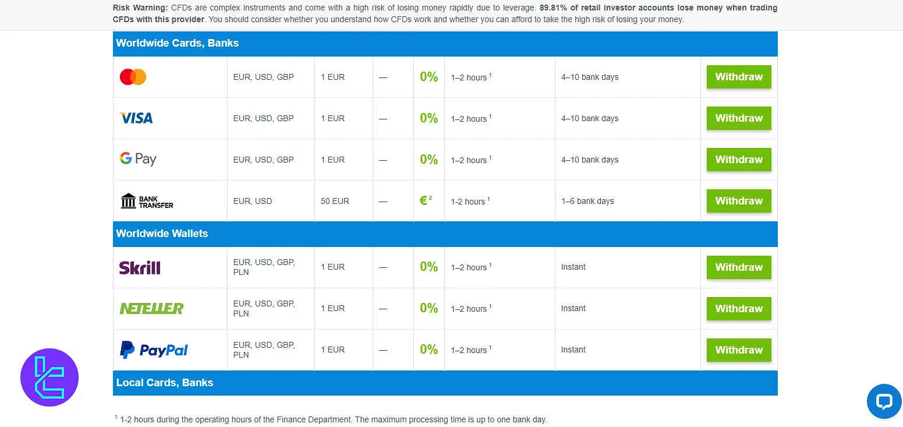This screenshot has height=427, width=903.
Task: Click the purple TC logo badge
Action: coord(49,377)
